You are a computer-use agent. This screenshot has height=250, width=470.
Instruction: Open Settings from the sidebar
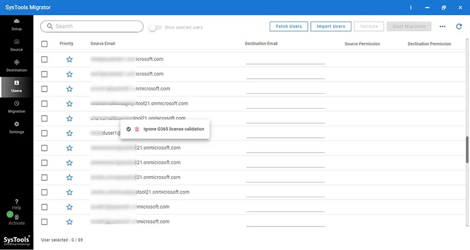pos(16,127)
